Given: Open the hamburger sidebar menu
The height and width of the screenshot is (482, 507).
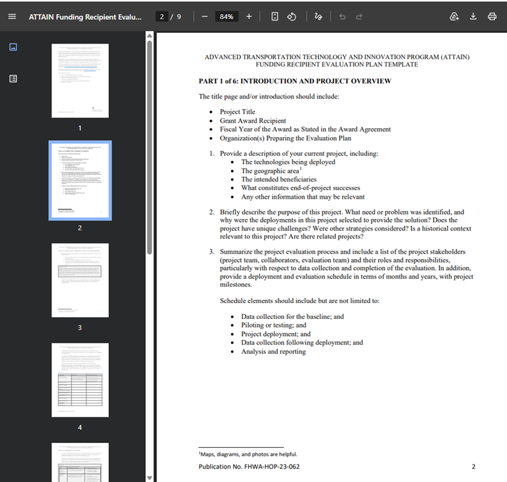Looking at the screenshot, I should [12, 17].
